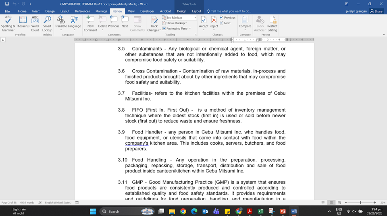Open Ribbon Display Options

(347, 4)
